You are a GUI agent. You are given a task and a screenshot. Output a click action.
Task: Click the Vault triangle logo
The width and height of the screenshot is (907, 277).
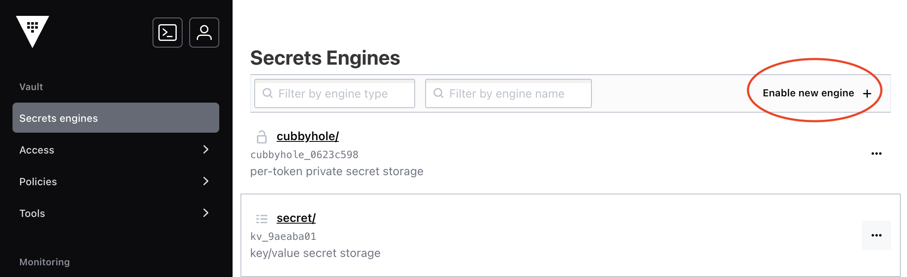[33, 31]
